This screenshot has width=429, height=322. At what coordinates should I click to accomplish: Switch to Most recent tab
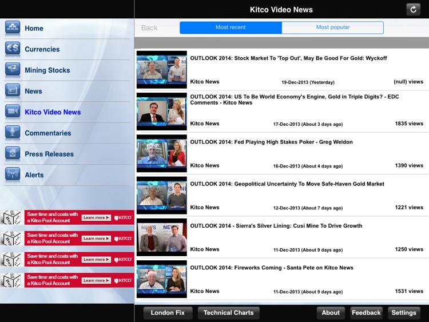231,27
